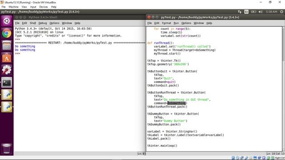Image resolution: width=285 pixels, height=160 pixels.
Task: Click the VirtualBox hard disk activity icon
Action: point(233,158)
